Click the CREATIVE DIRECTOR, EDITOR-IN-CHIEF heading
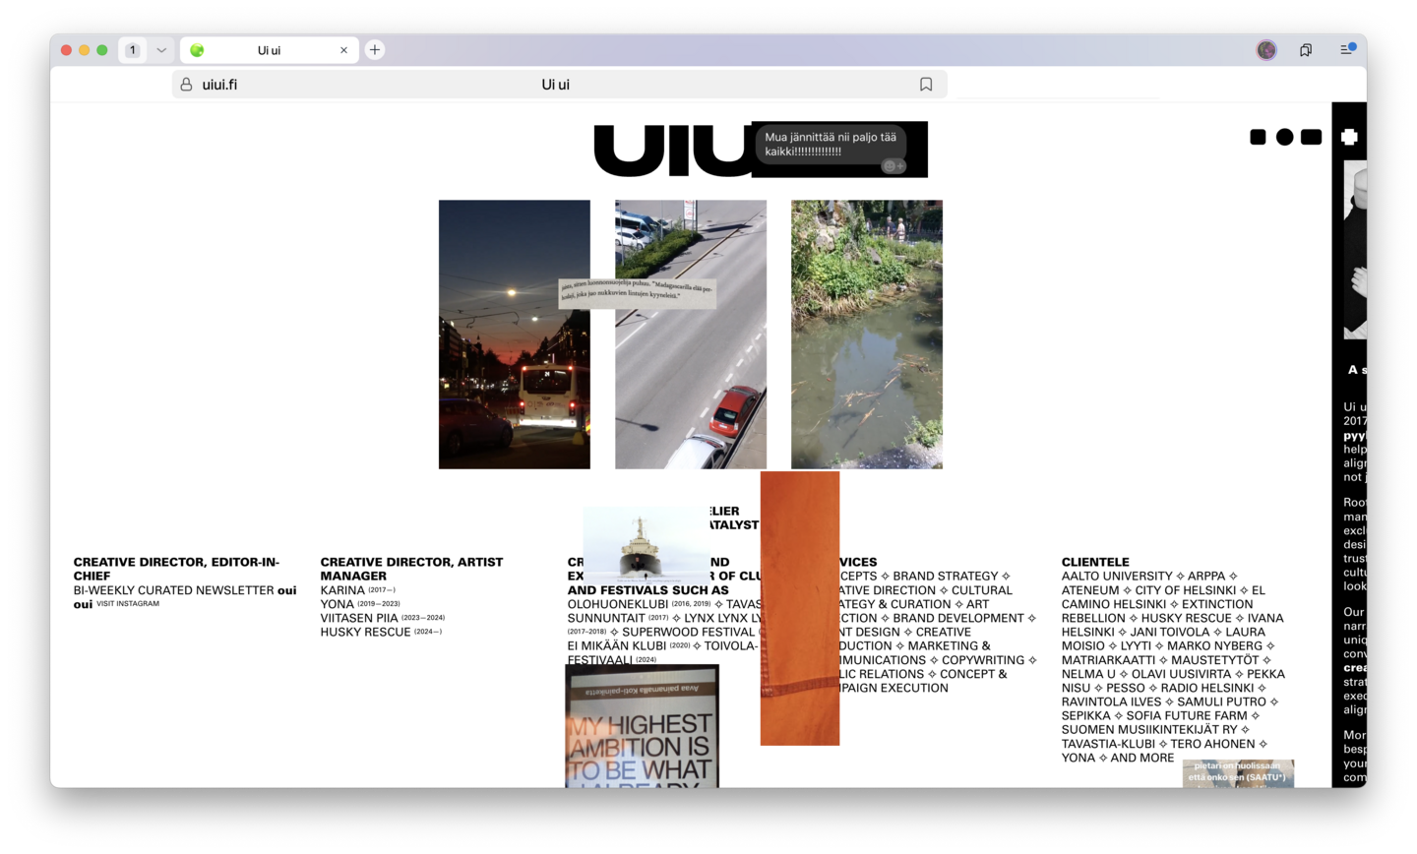The image size is (1417, 854). 176,569
